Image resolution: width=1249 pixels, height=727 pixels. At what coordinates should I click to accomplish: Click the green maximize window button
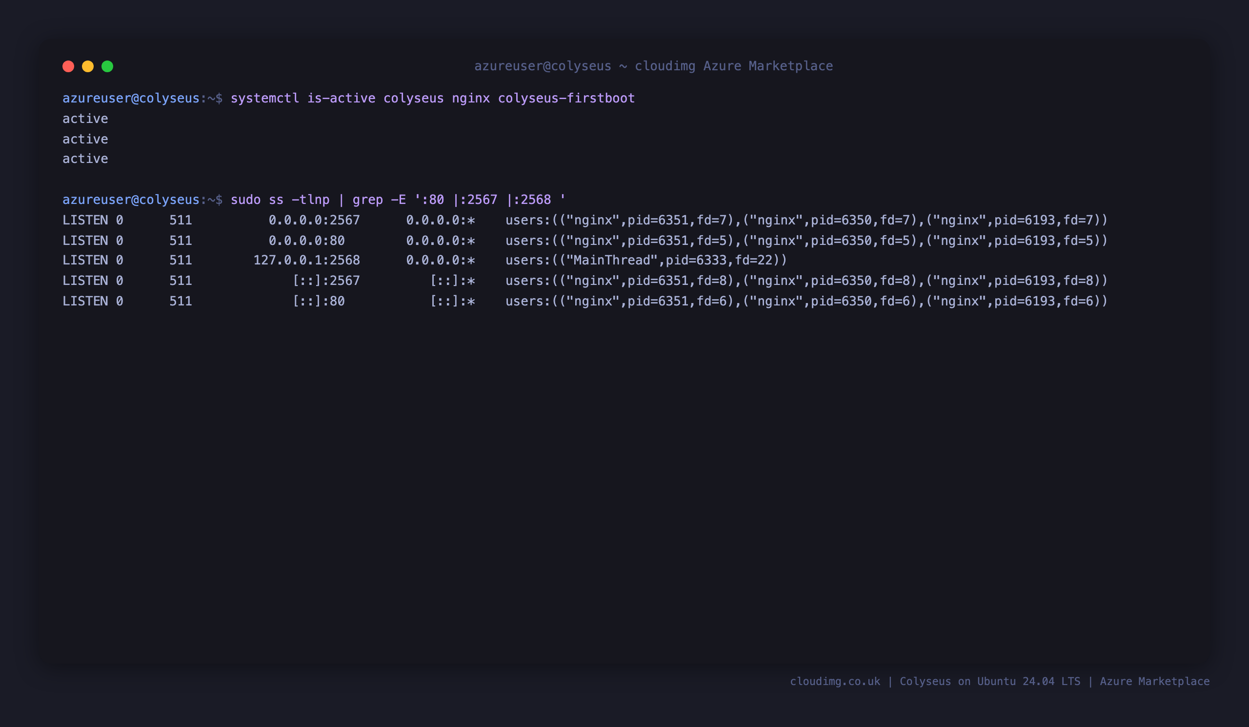click(107, 66)
